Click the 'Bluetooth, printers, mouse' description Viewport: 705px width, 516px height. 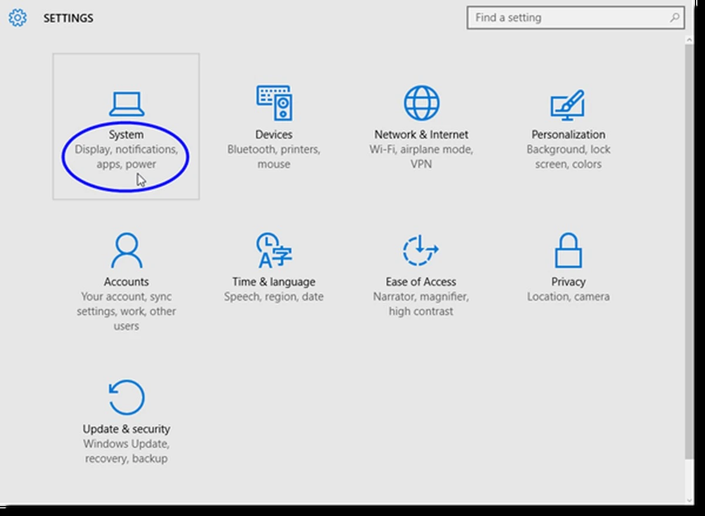click(274, 157)
